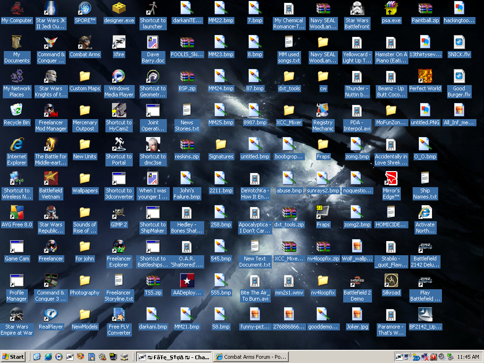484x363 pixels.
Task: Launch RealPlayer shortcut
Action: [51, 319]
